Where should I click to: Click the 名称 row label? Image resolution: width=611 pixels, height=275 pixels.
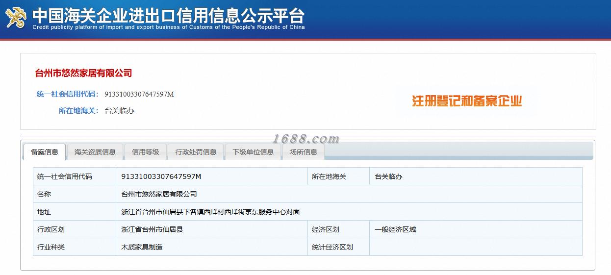44,194
